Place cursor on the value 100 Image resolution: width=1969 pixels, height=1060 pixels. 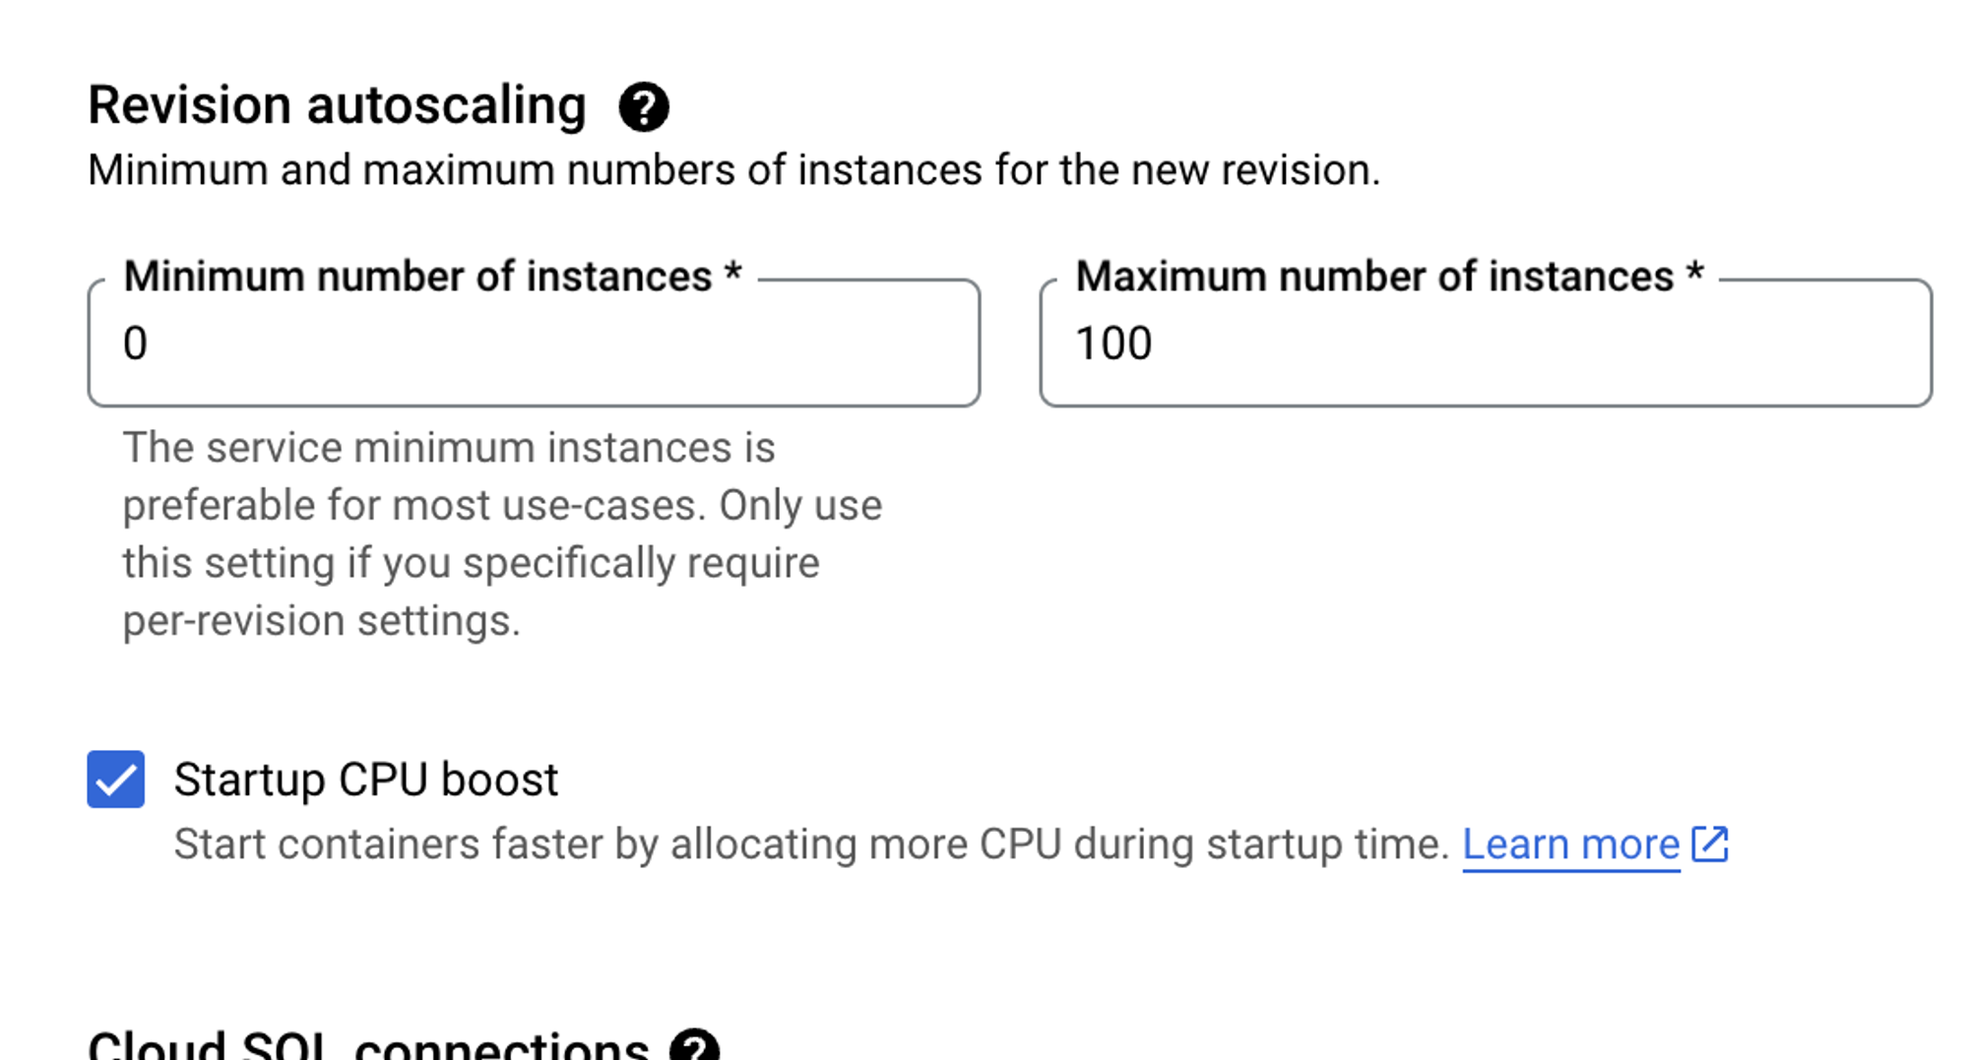(x=1113, y=343)
